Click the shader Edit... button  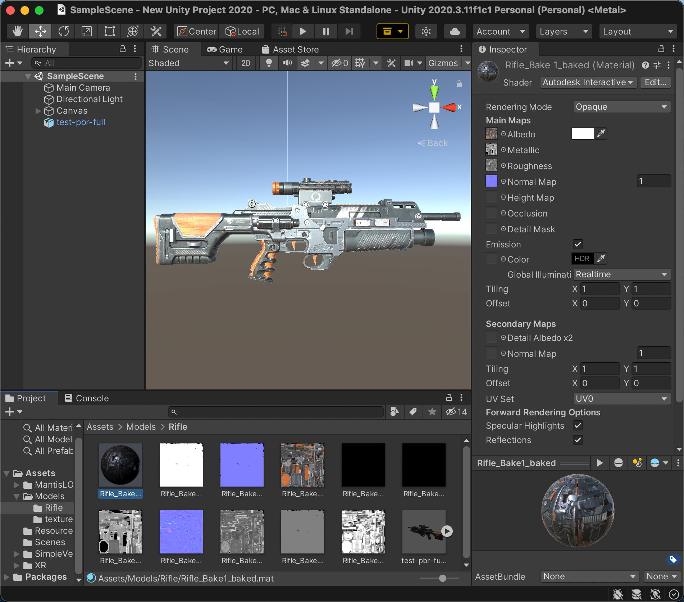click(655, 82)
